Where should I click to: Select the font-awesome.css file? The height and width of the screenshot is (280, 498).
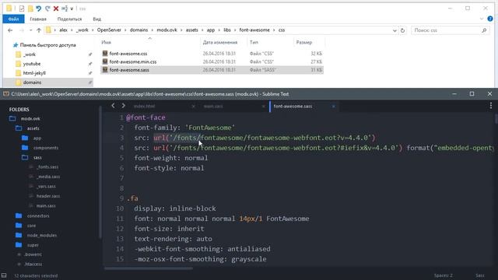pyautogui.click(x=128, y=54)
